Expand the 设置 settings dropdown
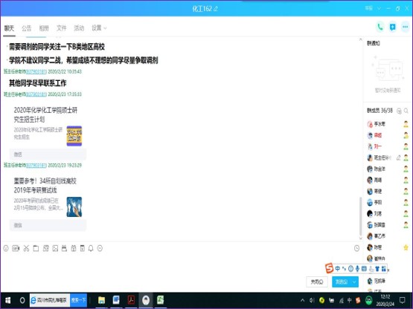The width and height of the screenshot is (413, 309). [x=99, y=28]
